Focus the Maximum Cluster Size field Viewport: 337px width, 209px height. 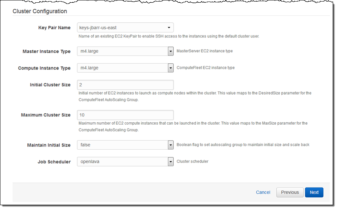pos(125,115)
